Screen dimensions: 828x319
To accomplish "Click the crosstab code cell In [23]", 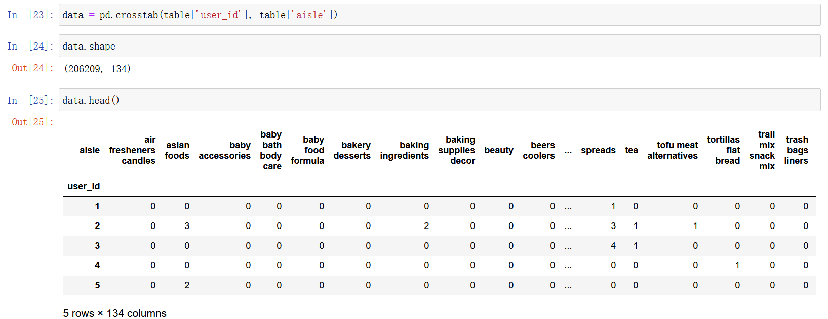I will [439, 15].
